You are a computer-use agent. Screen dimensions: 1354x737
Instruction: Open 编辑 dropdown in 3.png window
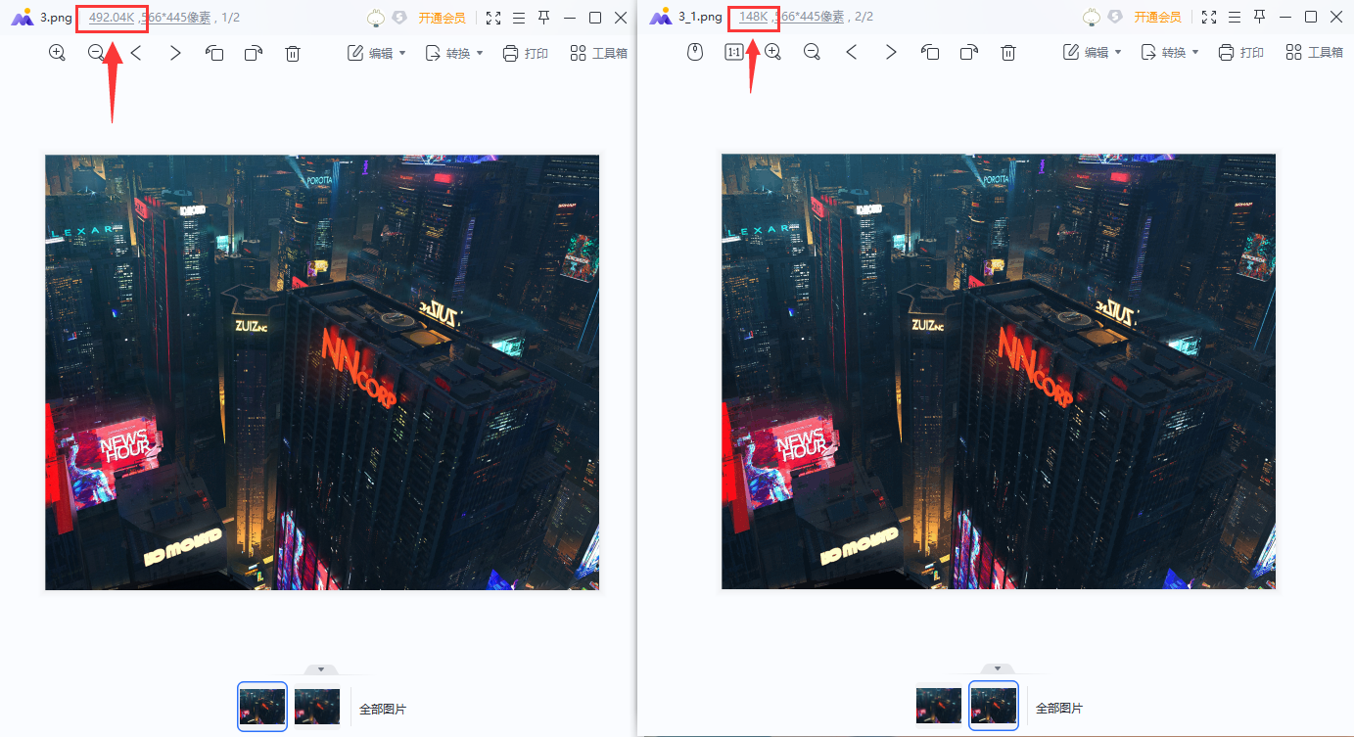tap(377, 53)
